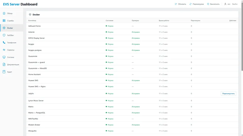Select the Аудит menu item
The image size is (243, 136).
point(9,72)
